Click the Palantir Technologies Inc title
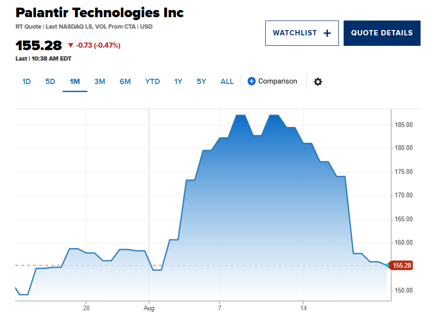 coord(99,12)
